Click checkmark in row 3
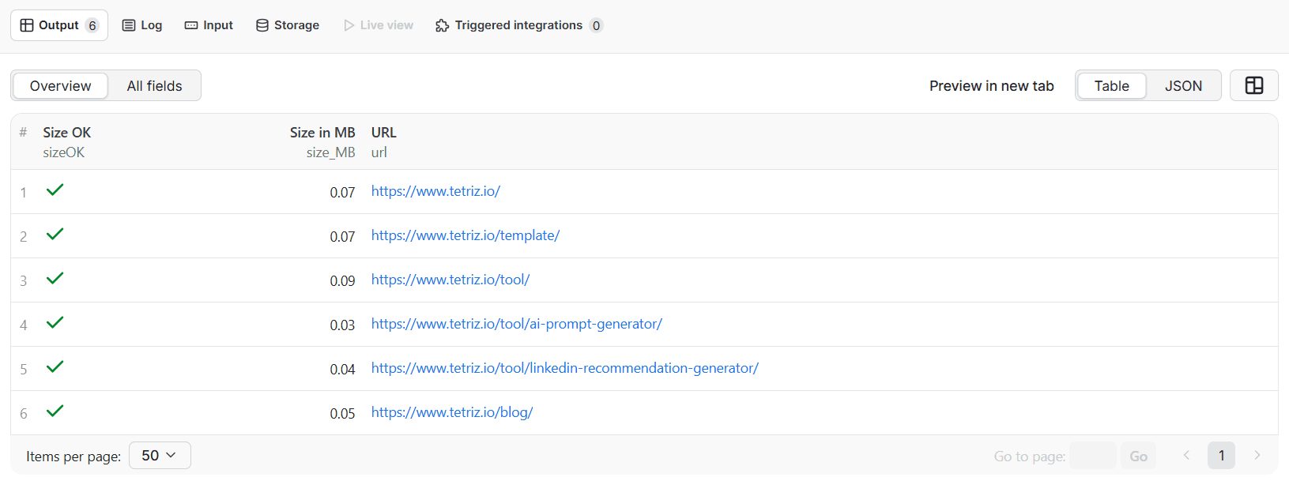Image resolution: width=1289 pixels, height=481 pixels. point(55,278)
